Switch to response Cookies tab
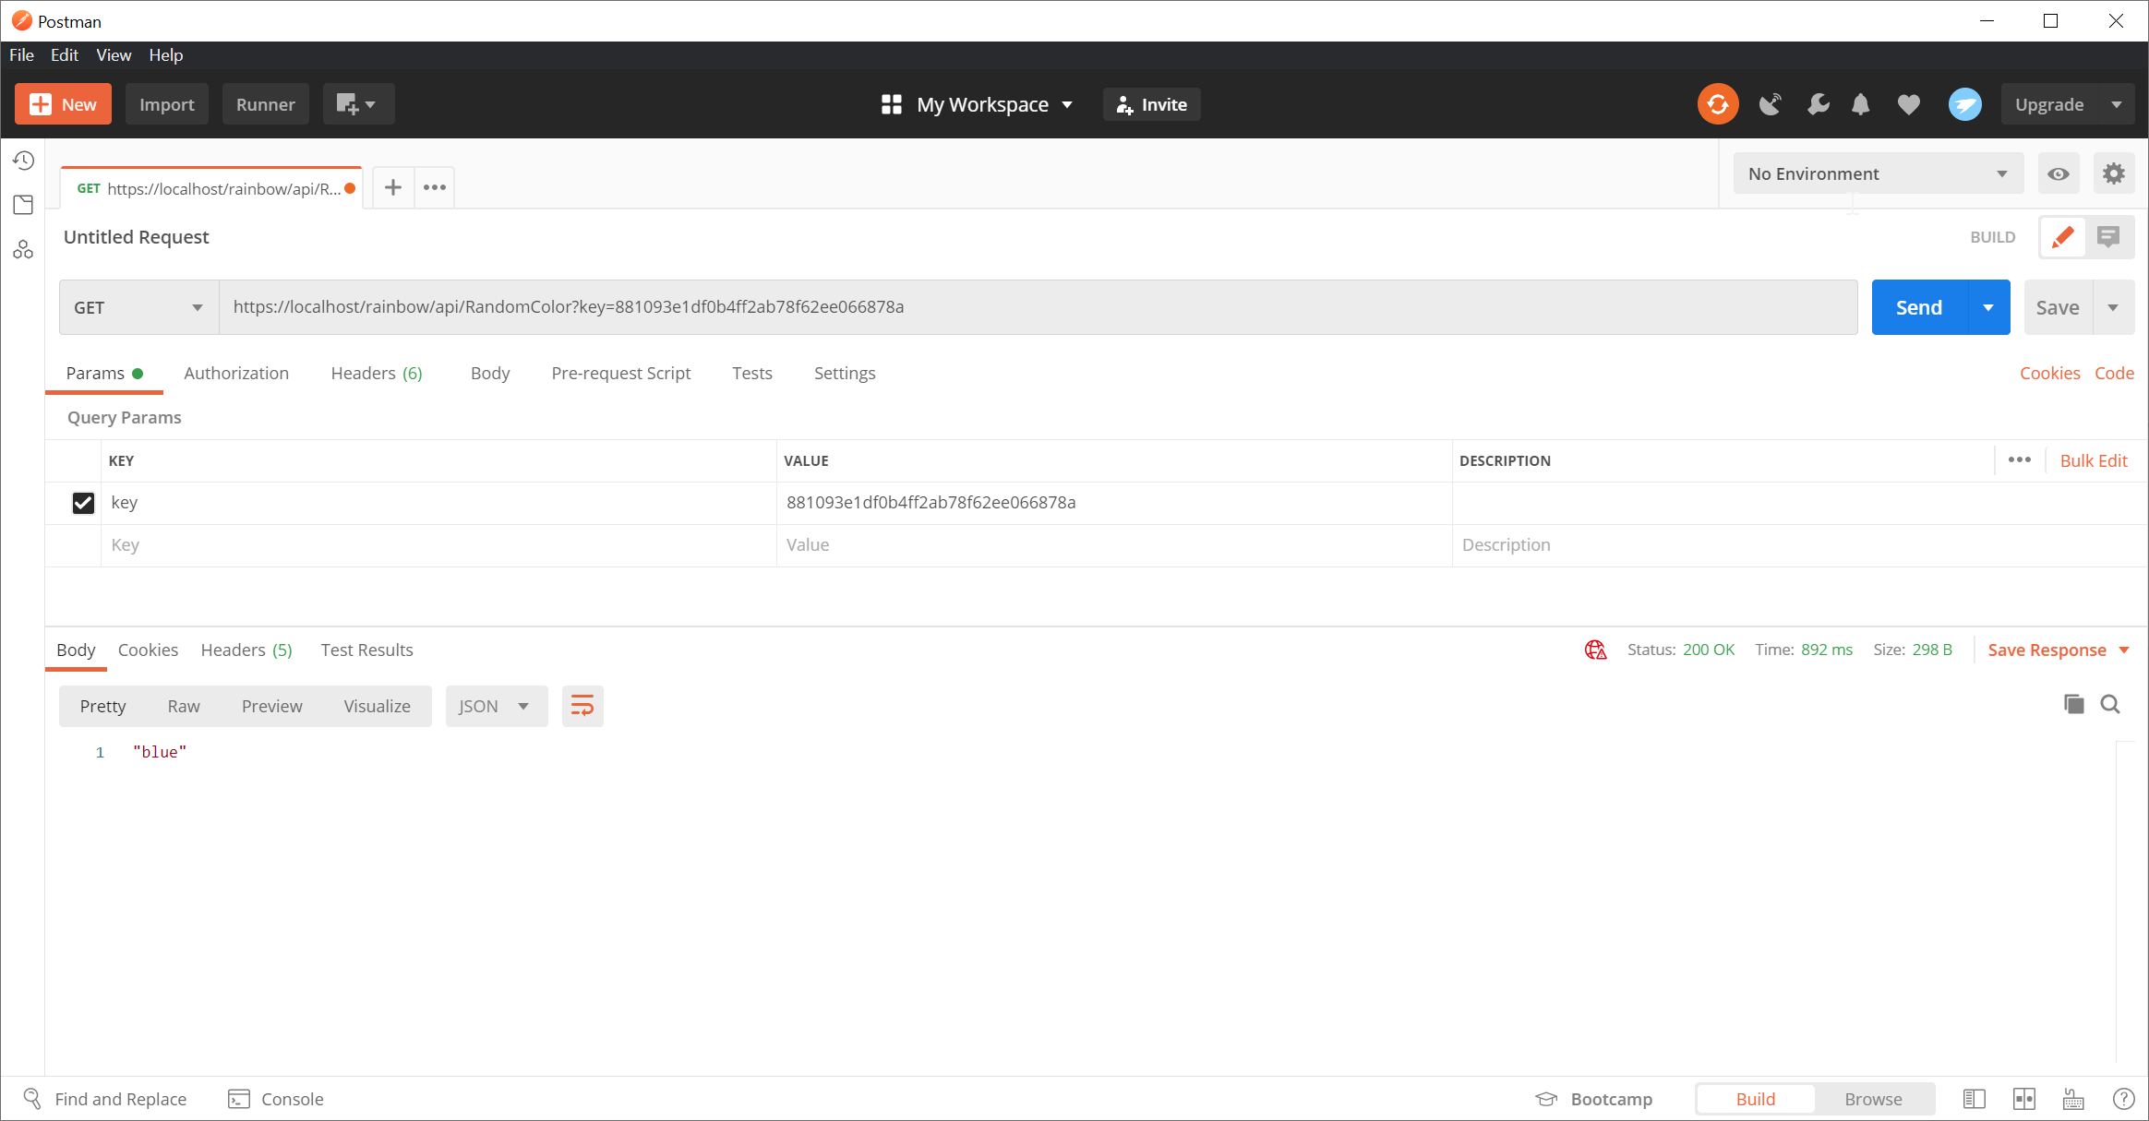The height and width of the screenshot is (1121, 2149). (148, 650)
